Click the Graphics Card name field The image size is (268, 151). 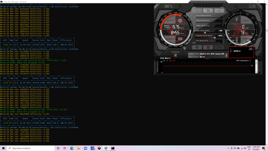(212, 54)
